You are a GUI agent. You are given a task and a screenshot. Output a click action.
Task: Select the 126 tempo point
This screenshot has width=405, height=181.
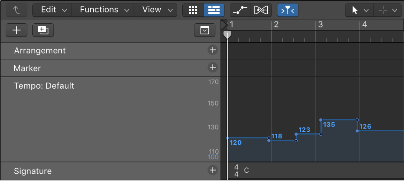pos(357,131)
